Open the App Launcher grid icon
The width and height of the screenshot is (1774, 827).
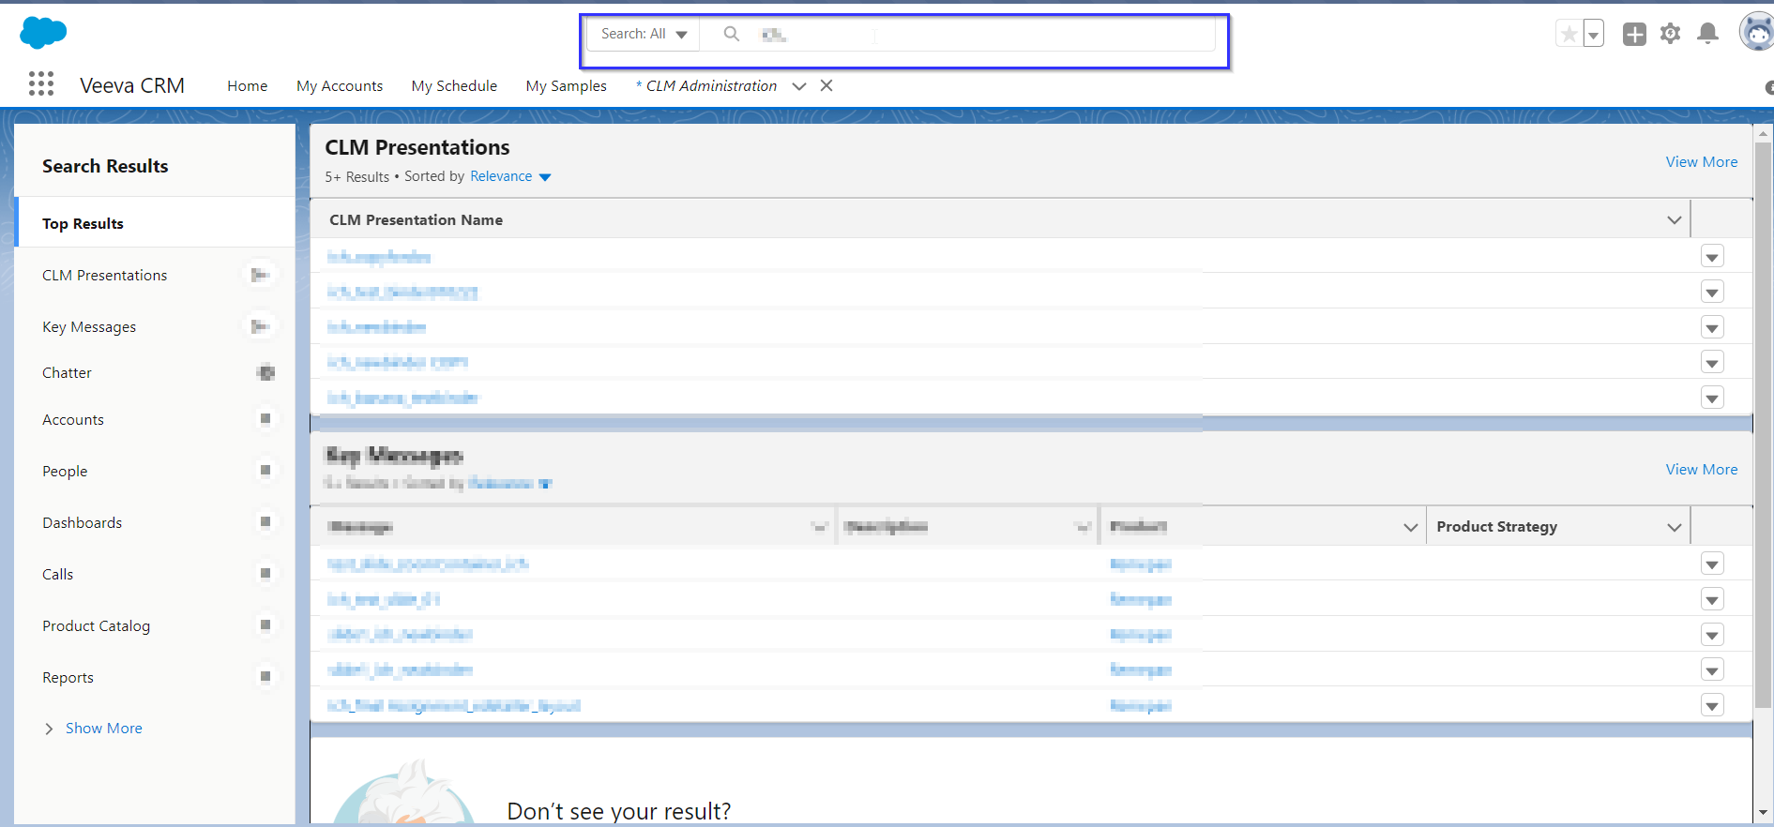pos(40,84)
